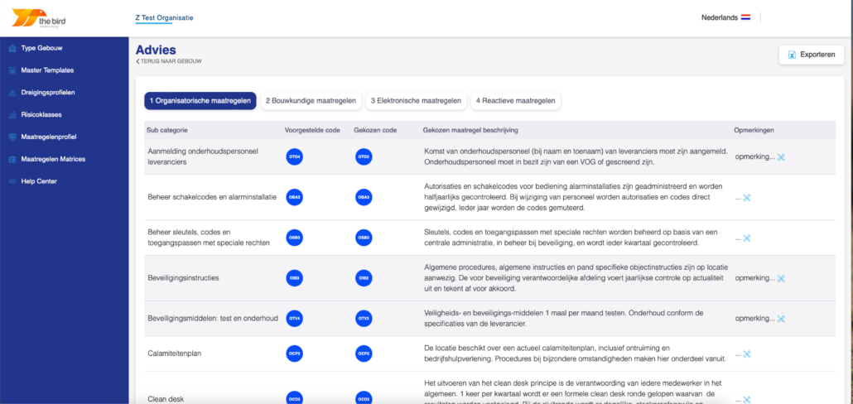The image size is (853, 404).
Task: Click the Z Test Organisatie link
Action: point(164,18)
